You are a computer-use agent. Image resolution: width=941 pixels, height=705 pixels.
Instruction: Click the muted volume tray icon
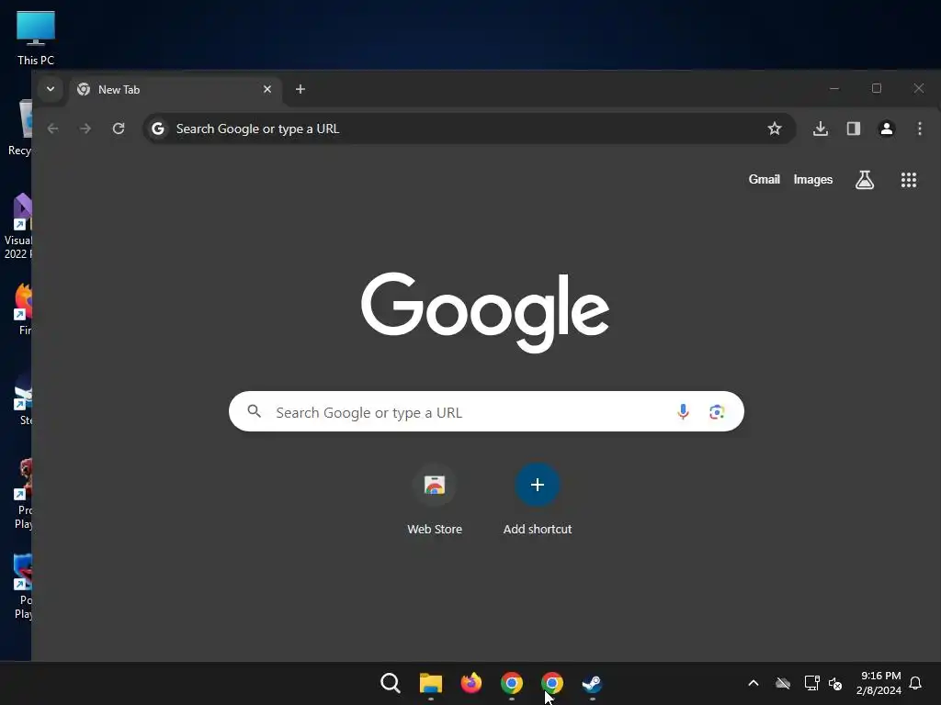point(835,683)
